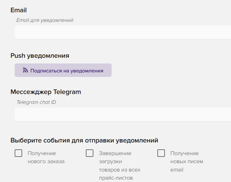Click Завершение загрузки товаров из всех прайс-листов label

pyautogui.click(x=120, y=166)
